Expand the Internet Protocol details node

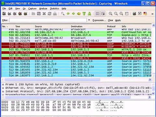click(3, 91)
